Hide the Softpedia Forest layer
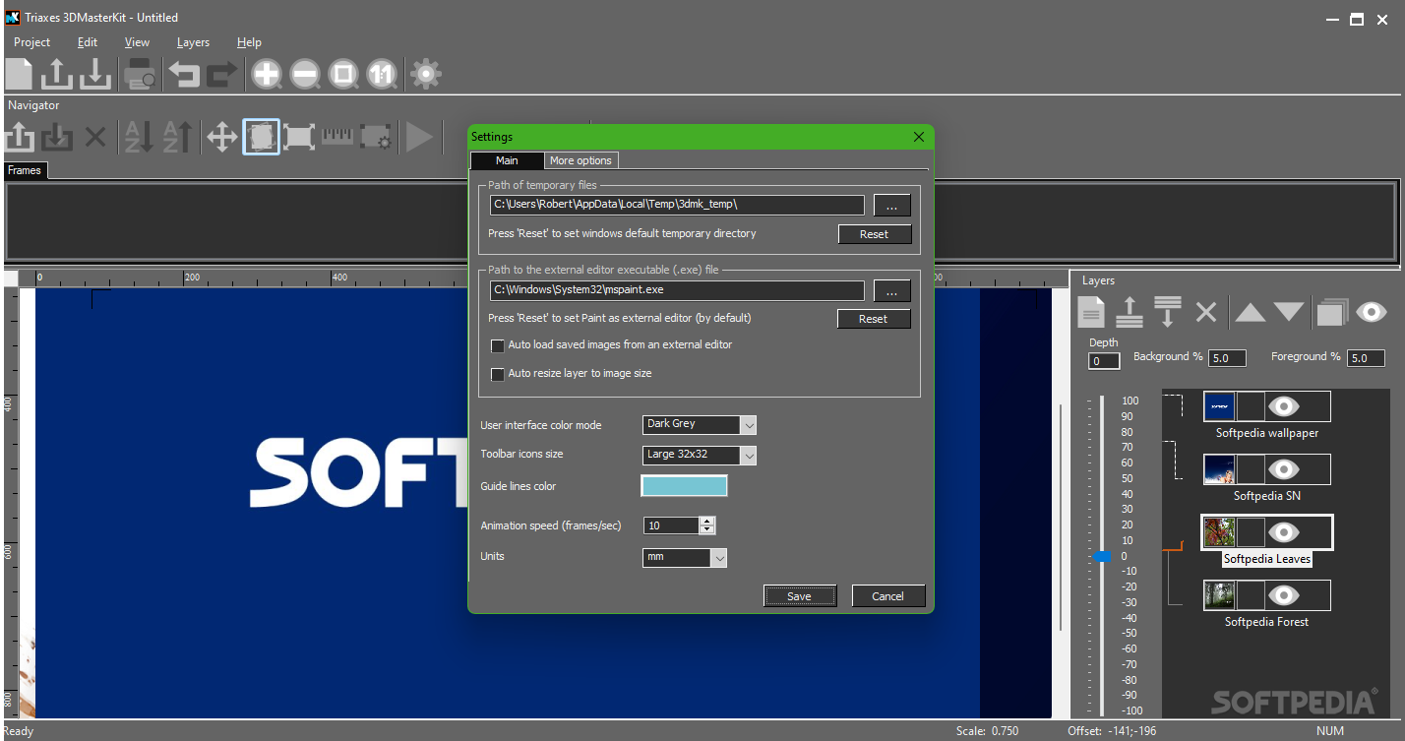This screenshot has height=741, width=1405. (x=1283, y=595)
